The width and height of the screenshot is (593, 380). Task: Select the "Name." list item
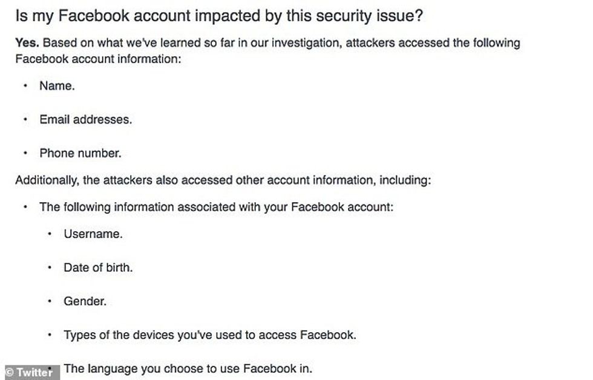(x=57, y=86)
